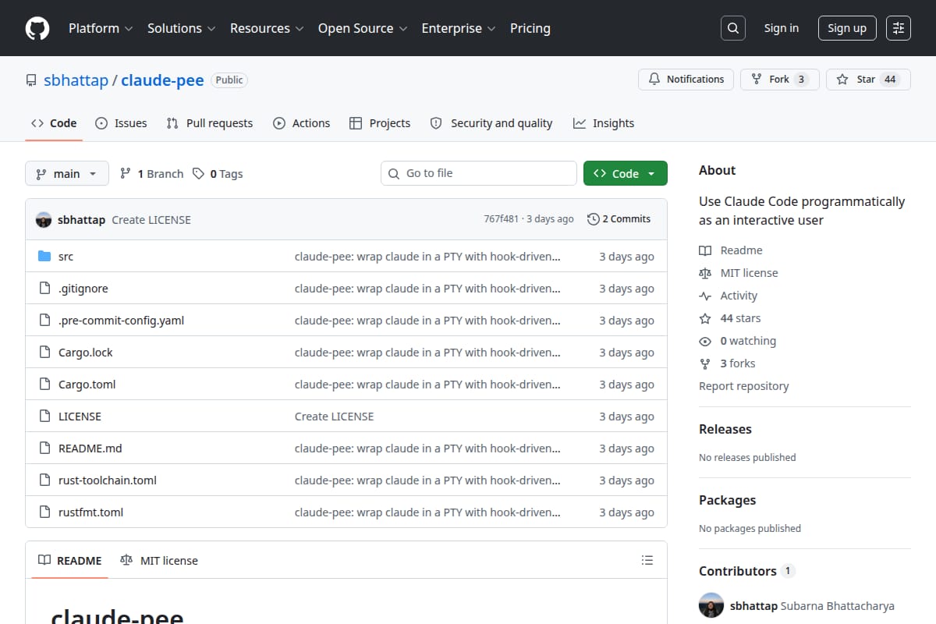Open the .pre-commit-config.yaml file

tap(121, 321)
